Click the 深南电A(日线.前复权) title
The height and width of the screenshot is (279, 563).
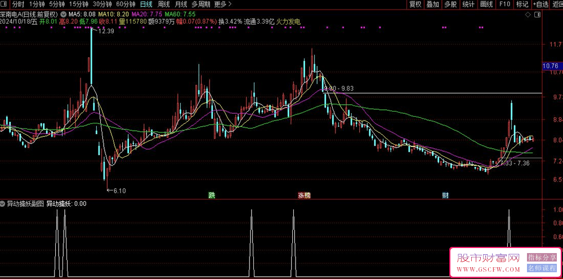[29, 15]
